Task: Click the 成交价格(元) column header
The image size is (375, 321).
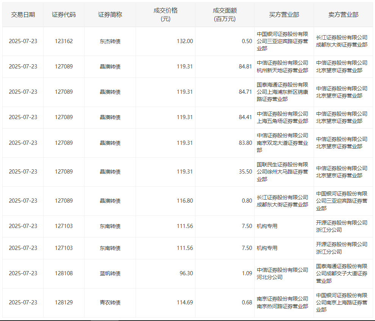Action: click(x=166, y=15)
